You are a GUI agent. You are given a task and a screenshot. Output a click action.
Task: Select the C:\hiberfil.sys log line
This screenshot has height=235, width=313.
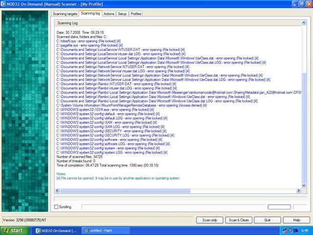pos(89,41)
